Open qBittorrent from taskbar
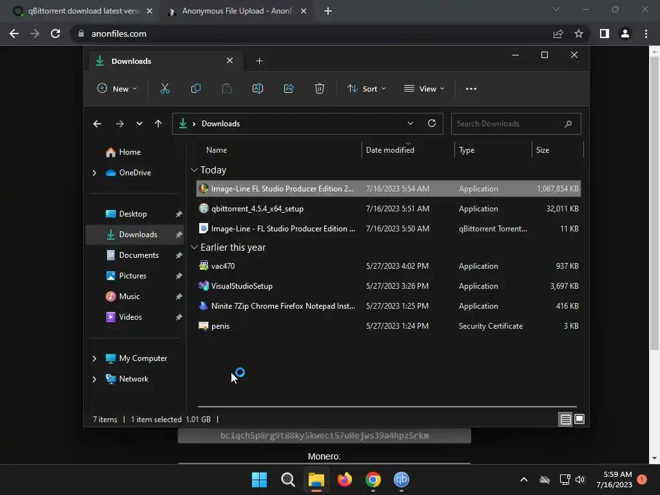The width and height of the screenshot is (660, 495). click(401, 480)
